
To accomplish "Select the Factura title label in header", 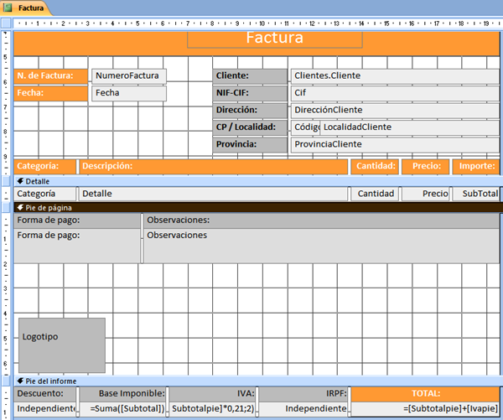I will 274,39.
